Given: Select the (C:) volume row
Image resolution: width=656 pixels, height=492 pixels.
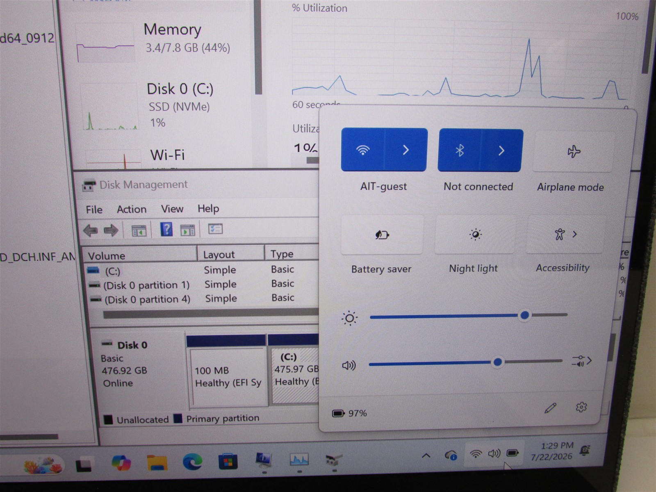Looking at the screenshot, I should tap(203, 270).
